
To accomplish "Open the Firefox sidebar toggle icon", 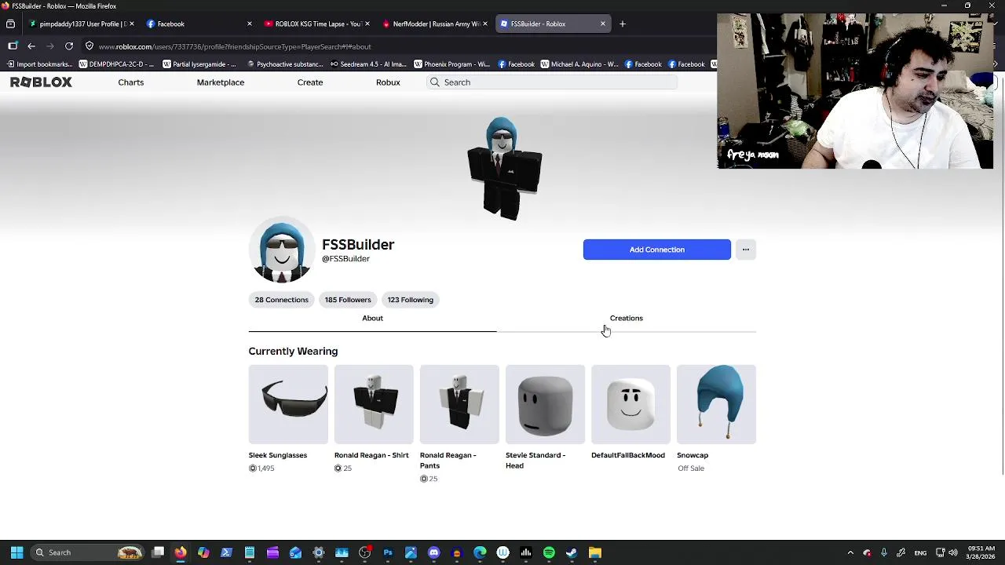I will 13,46.
